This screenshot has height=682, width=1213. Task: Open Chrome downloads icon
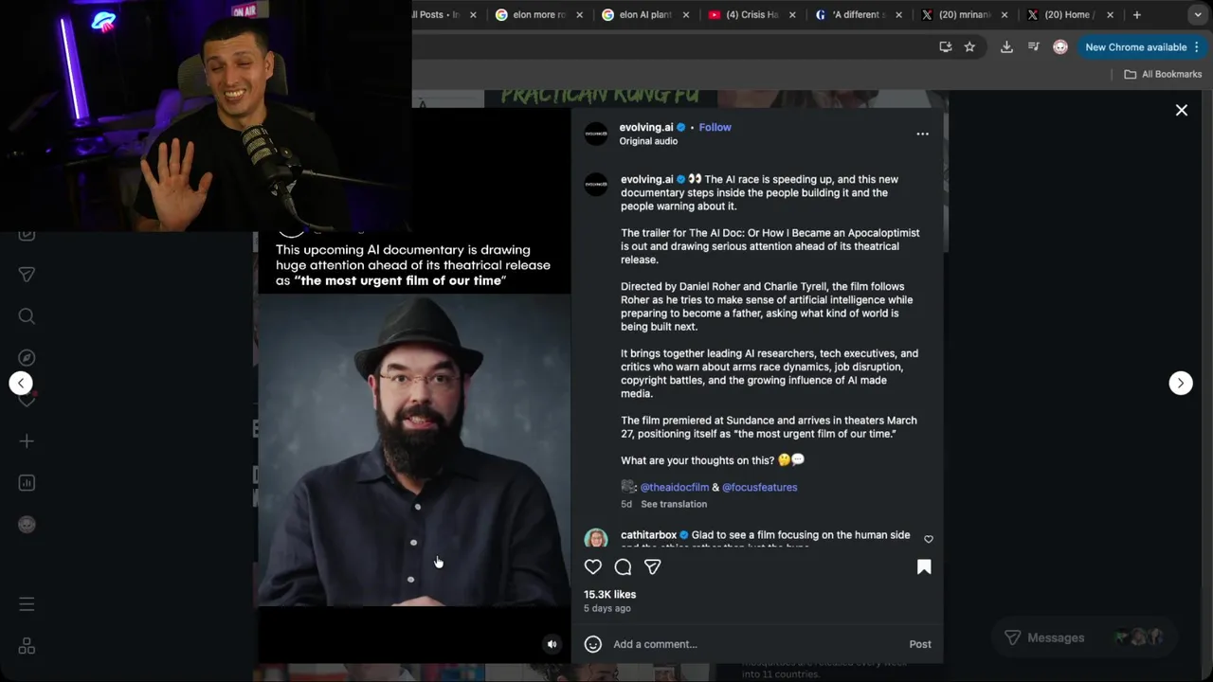[1006, 46]
